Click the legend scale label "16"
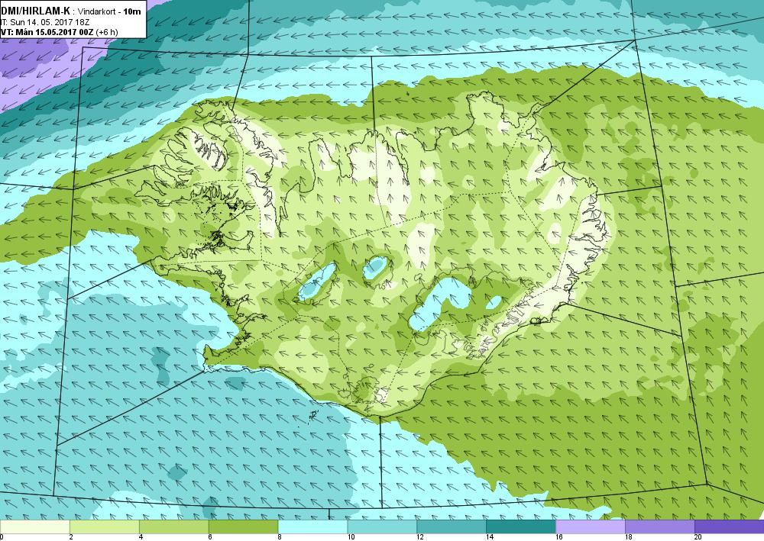764x541 pixels. click(x=559, y=537)
